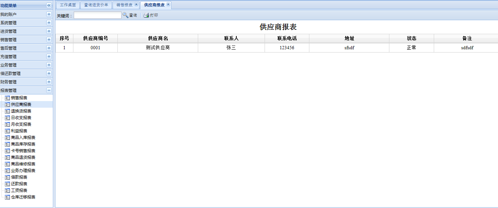The height and width of the screenshot is (208, 498).
Task: Expand the 系统管理 menu section
Action: tap(49, 23)
